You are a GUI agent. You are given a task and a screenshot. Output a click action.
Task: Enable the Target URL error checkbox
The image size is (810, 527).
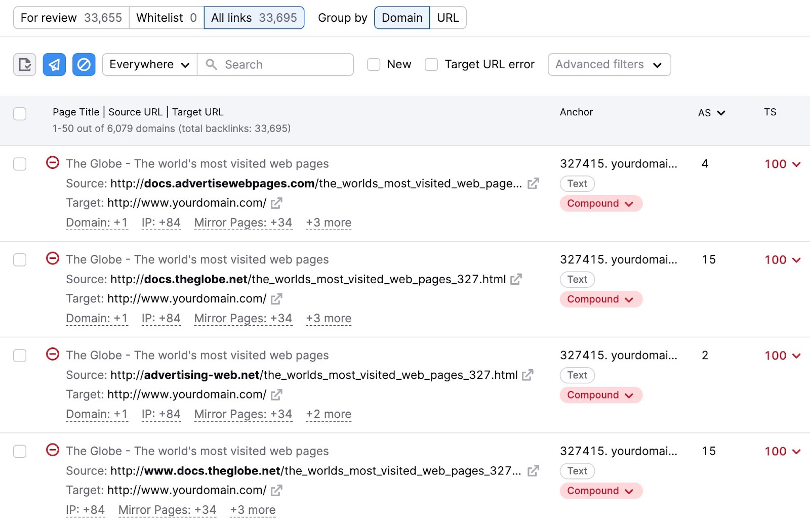431,65
